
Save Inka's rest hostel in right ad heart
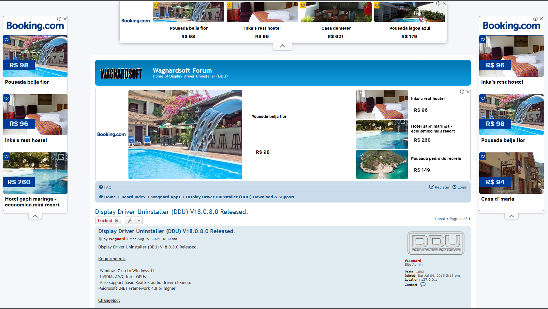[x=483, y=40]
